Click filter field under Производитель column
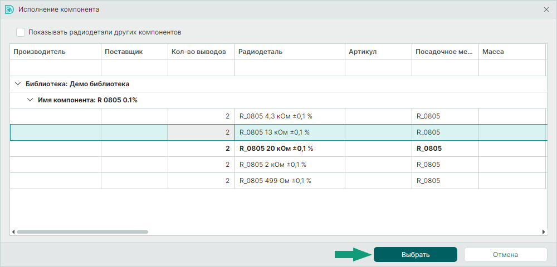Image resolution: width=557 pixels, height=267 pixels. [55, 68]
